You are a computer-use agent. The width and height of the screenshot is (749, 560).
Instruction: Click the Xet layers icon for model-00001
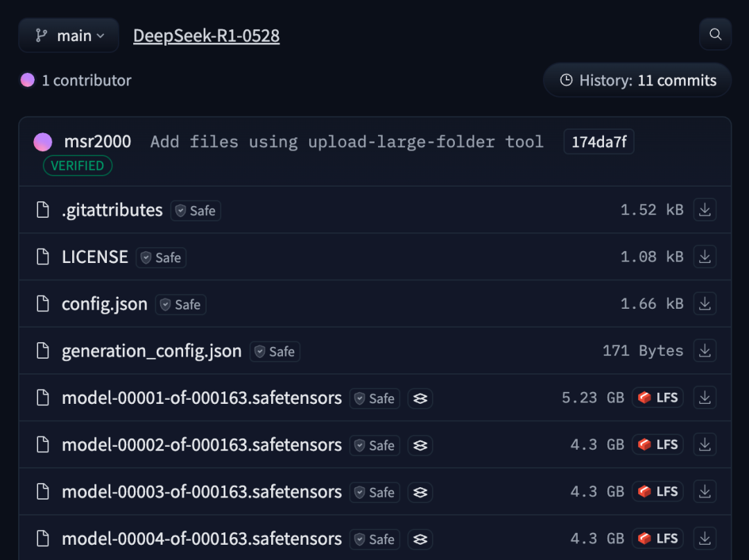click(420, 398)
